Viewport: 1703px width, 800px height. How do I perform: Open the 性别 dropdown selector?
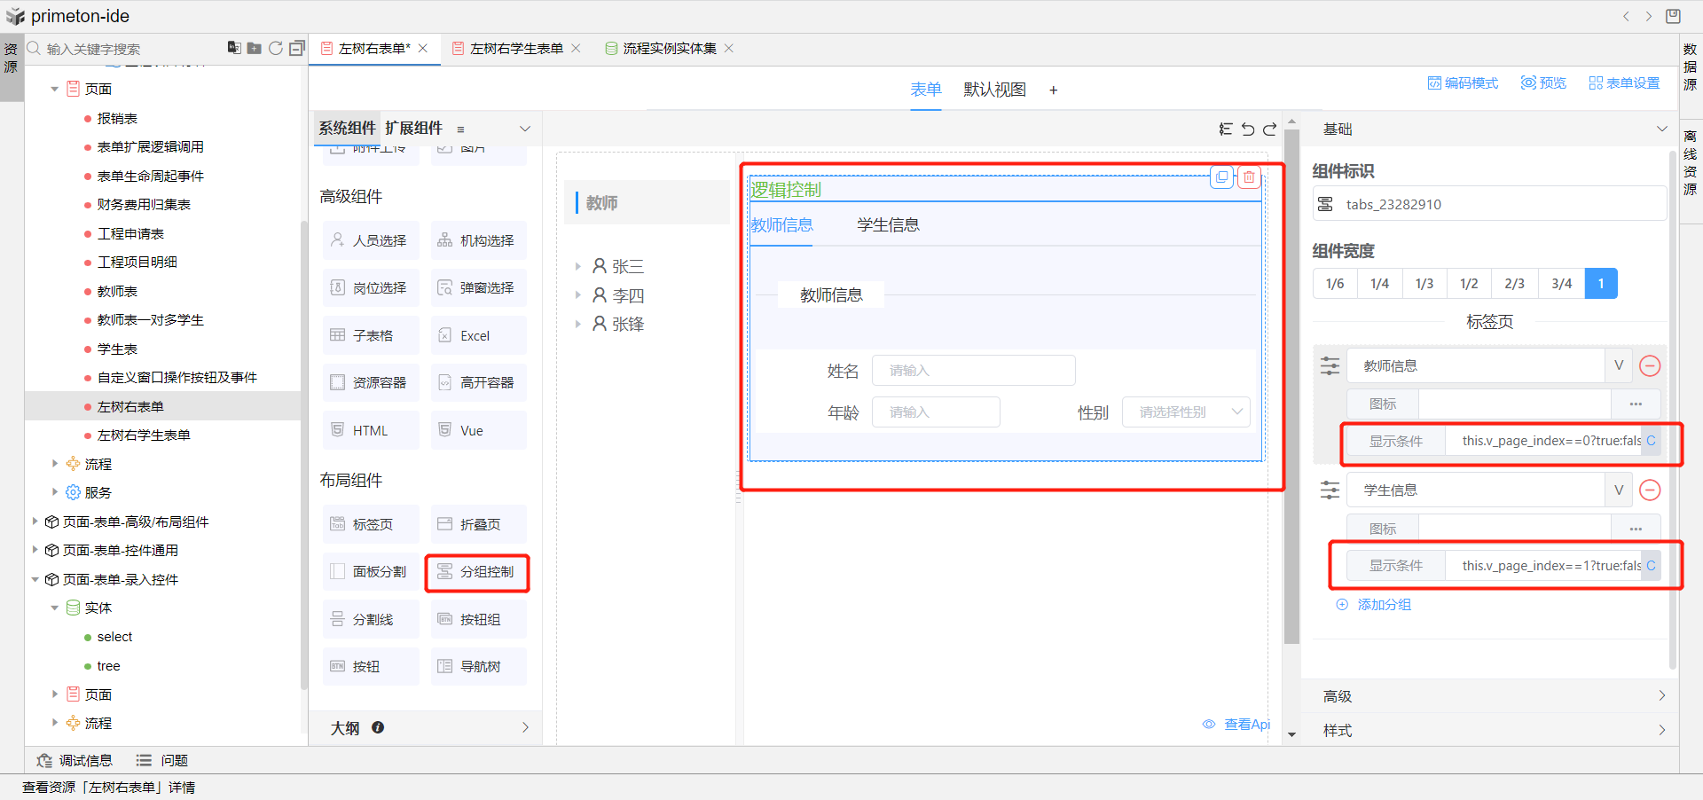pos(1186,412)
